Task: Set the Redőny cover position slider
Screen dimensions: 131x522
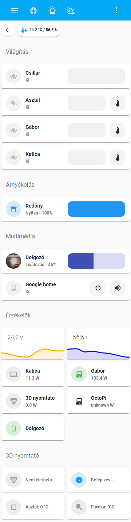Action: [96, 209]
